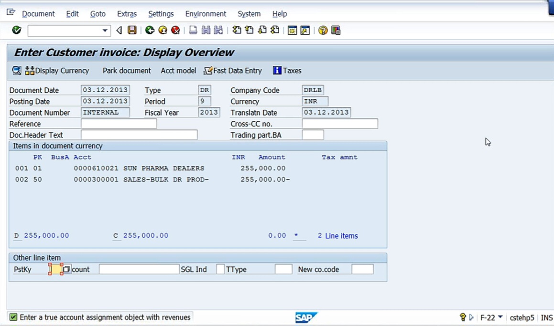Open the Extras menu
Viewport: 554px width, 326px height.
click(127, 14)
